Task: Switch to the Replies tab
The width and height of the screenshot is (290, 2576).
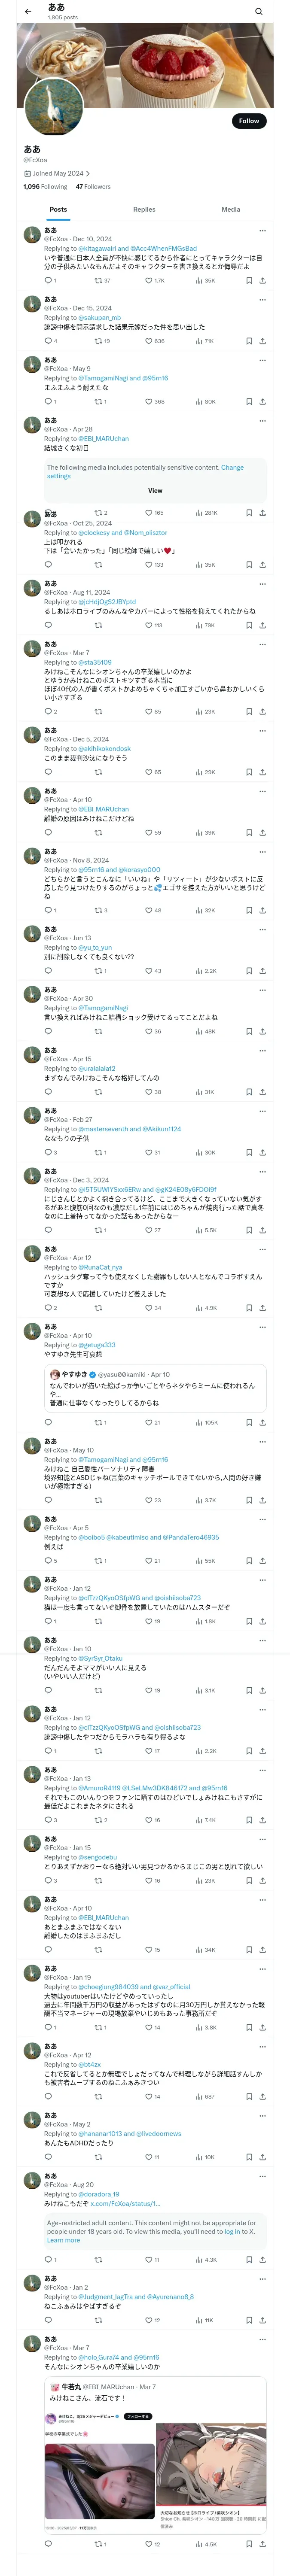Action: (144, 210)
